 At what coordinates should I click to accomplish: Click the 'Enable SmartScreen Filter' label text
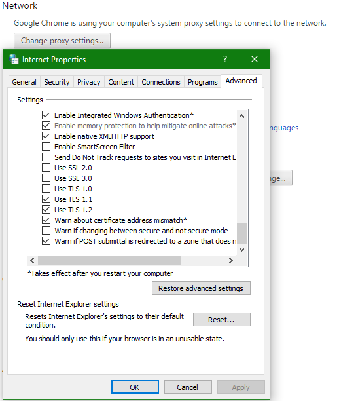point(94,147)
